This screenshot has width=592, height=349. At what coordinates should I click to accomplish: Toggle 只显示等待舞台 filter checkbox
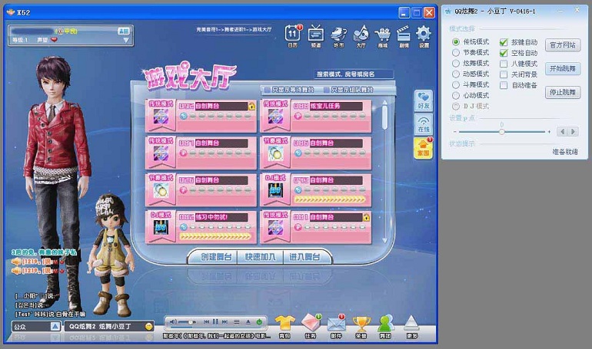[x=268, y=90]
